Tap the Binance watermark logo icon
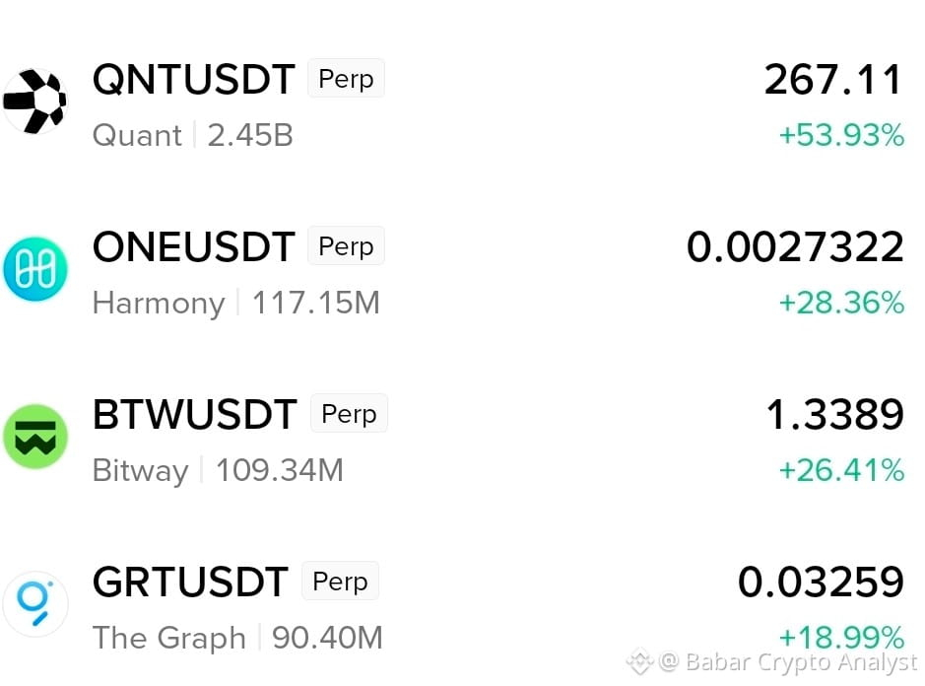925x686 pixels. [x=639, y=660]
